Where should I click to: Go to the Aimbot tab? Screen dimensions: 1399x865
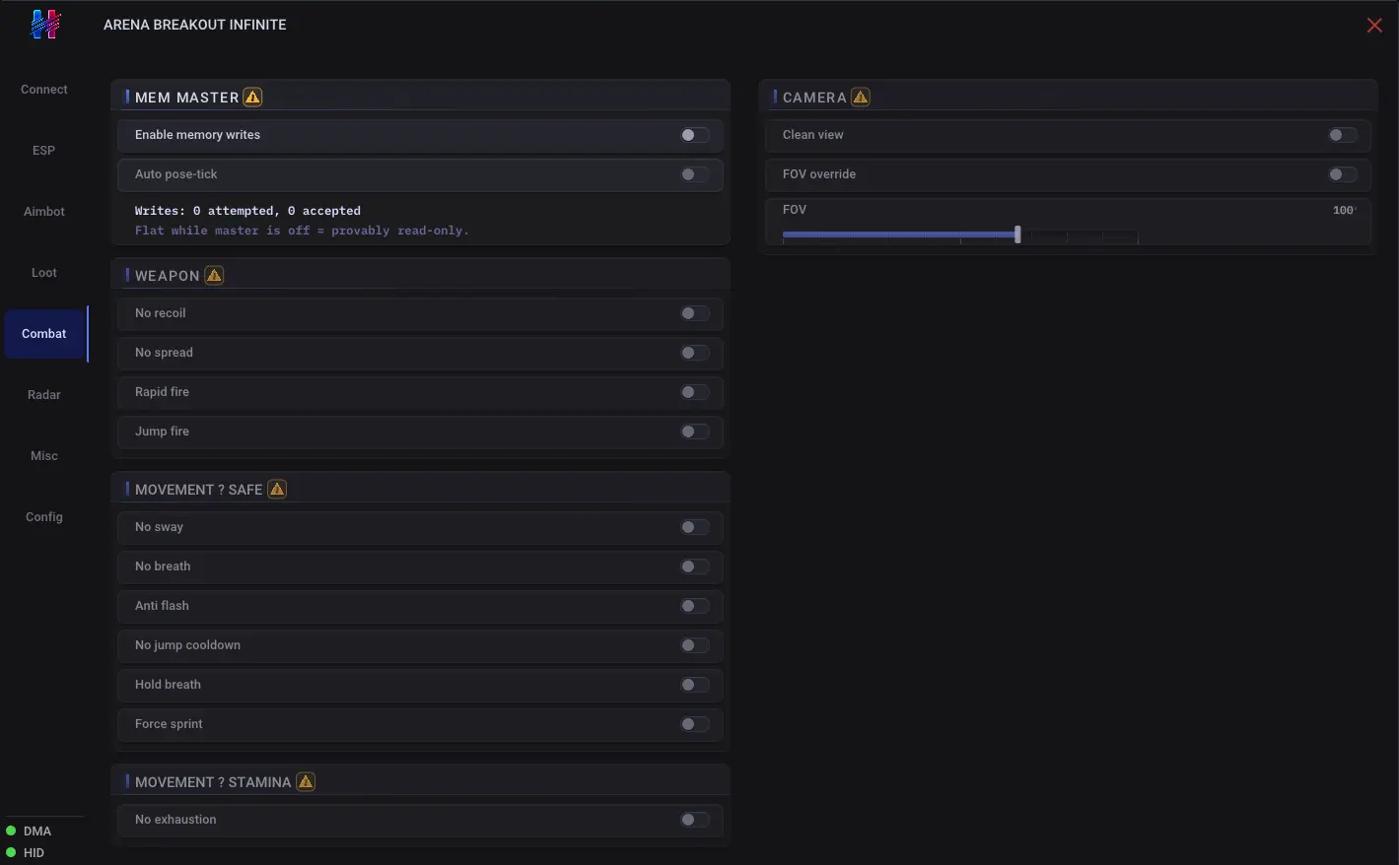pos(44,212)
